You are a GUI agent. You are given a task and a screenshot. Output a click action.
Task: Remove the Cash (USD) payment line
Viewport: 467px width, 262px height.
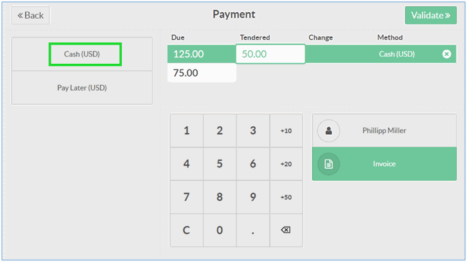[446, 54]
